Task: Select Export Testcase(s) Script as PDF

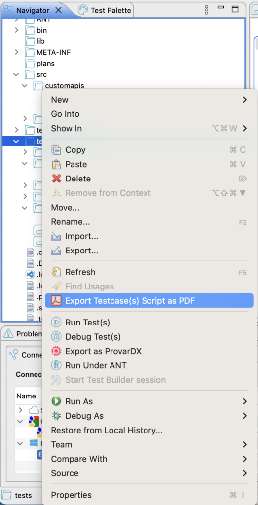Action: click(x=149, y=301)
